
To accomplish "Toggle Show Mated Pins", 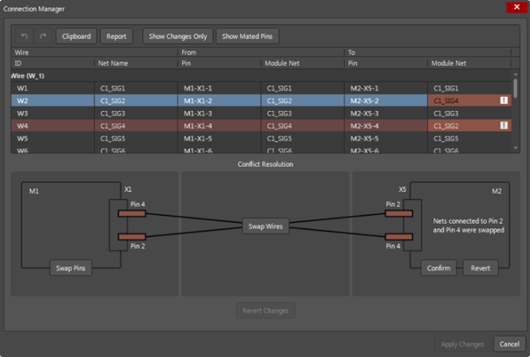I will point(247,36).
